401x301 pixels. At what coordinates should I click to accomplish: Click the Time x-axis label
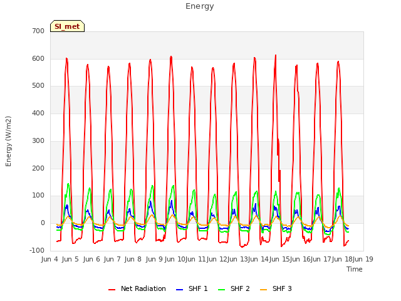click(354, 269)
